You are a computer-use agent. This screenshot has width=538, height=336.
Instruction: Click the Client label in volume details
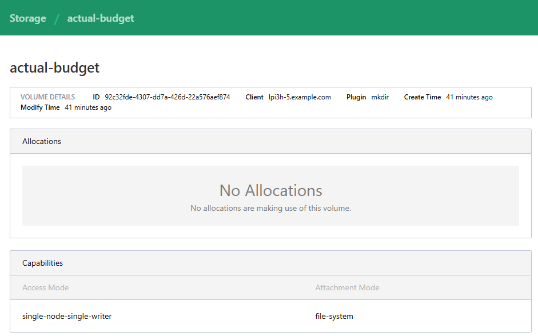[x=254, y=97]
